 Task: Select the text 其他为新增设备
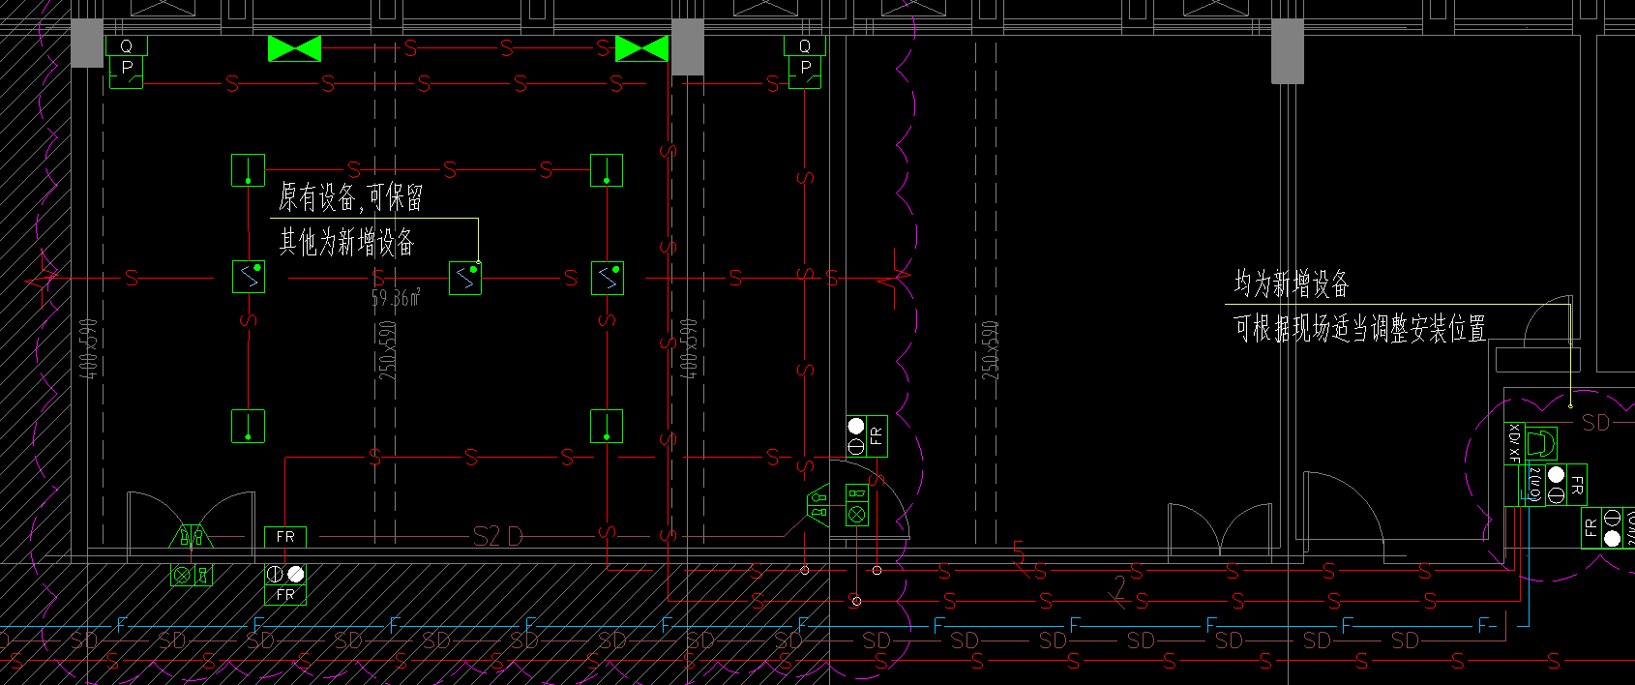point(346,242)
